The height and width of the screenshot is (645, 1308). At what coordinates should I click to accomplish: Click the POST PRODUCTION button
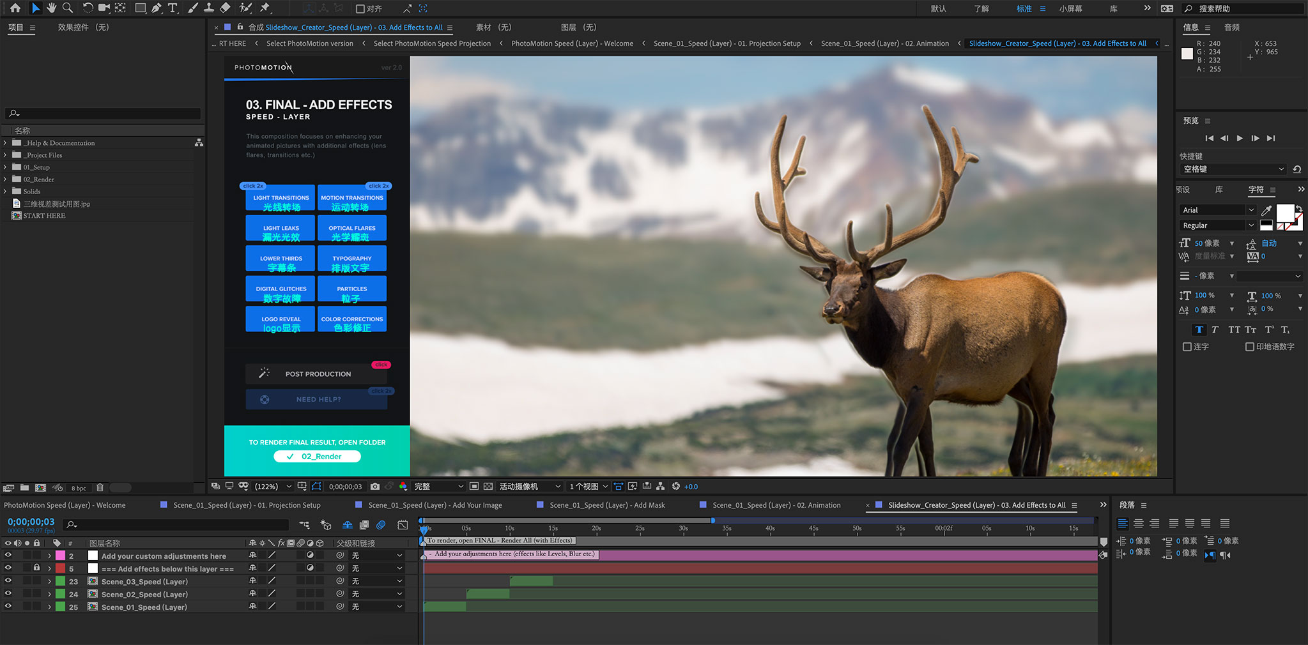(317, 374)
